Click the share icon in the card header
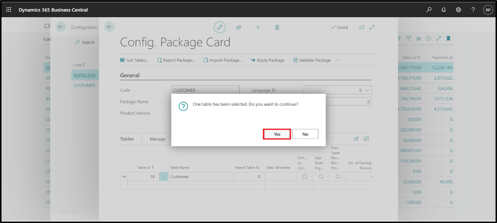The height and width of the screenshot is (223, 497). click(239, 27)
